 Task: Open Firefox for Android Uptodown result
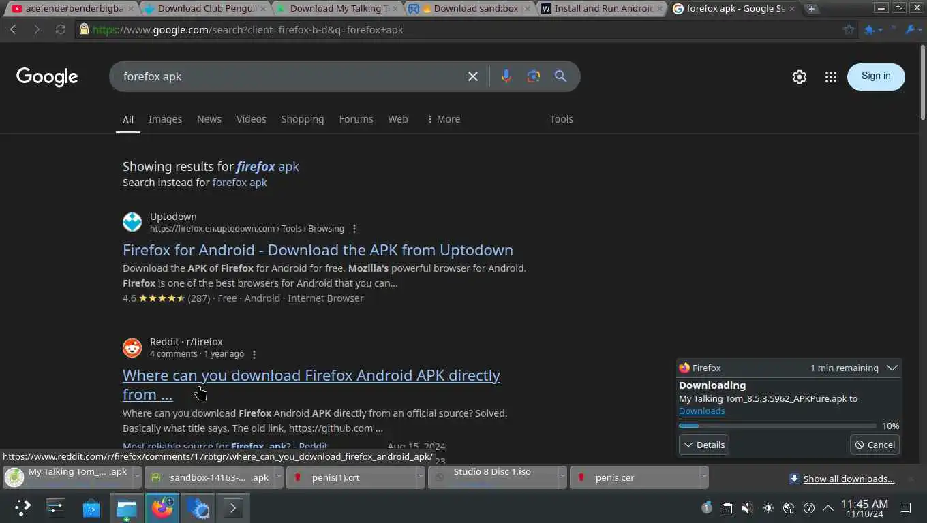coord(318,250)
